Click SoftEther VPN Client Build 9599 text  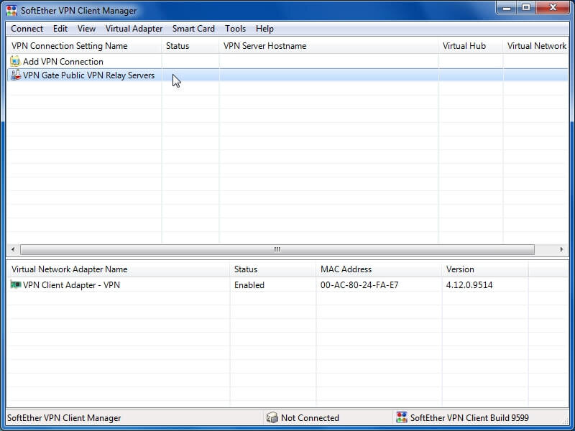469,418
